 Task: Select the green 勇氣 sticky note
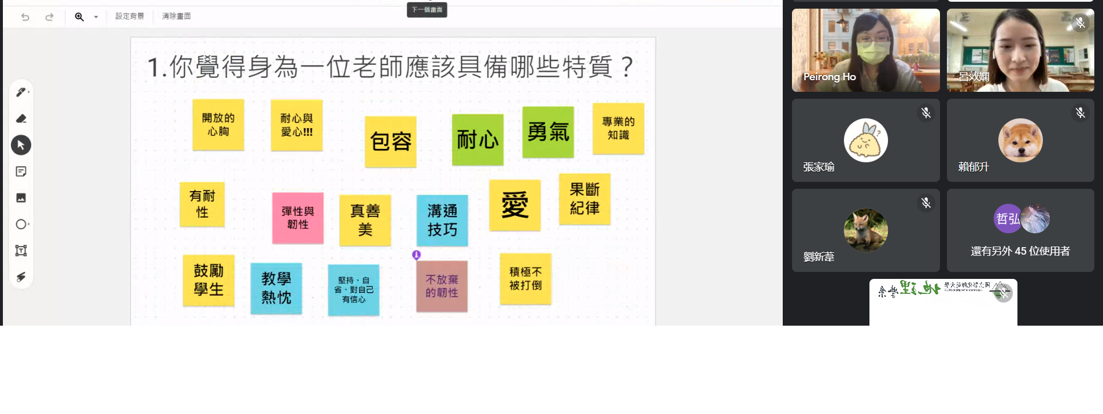(547, 132)
